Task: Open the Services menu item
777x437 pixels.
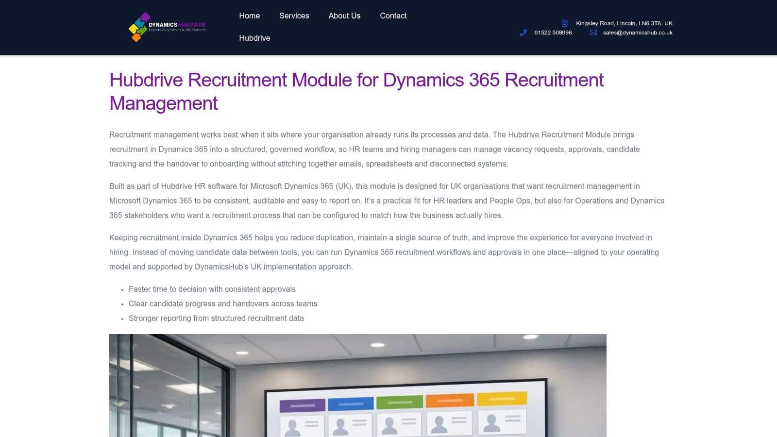Action: (x=294, y=16)
